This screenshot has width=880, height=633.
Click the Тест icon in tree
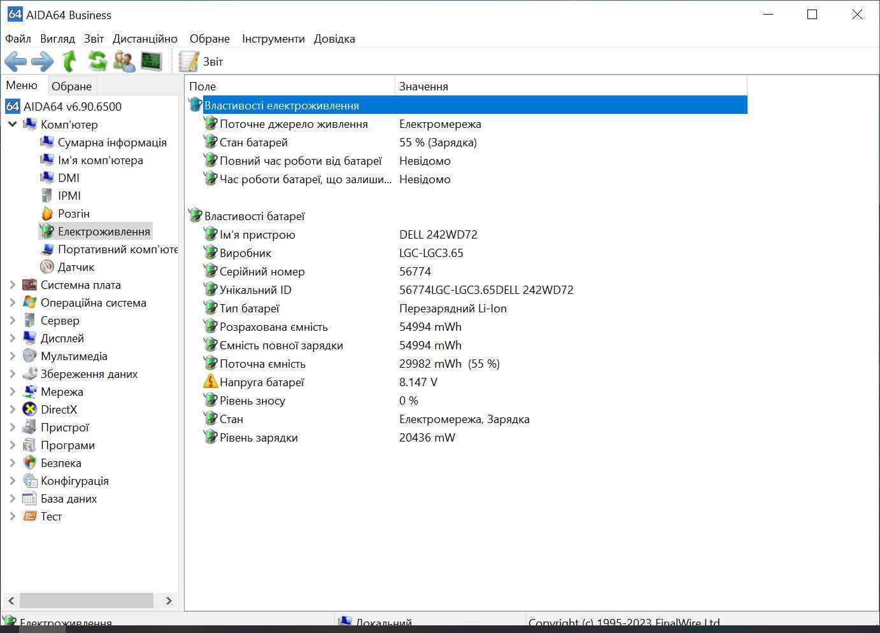click(x=29, y=517)
